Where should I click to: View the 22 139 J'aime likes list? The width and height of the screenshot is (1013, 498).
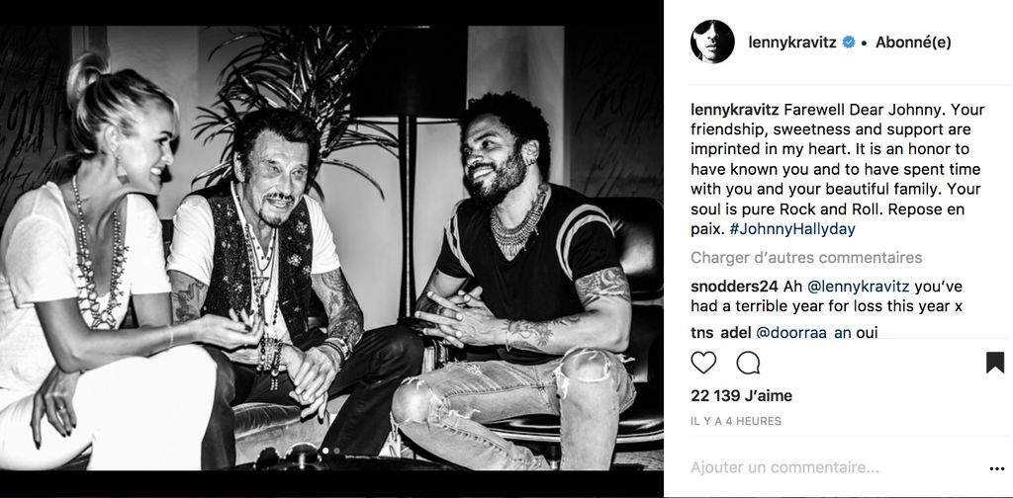click(x=741, y=395)
